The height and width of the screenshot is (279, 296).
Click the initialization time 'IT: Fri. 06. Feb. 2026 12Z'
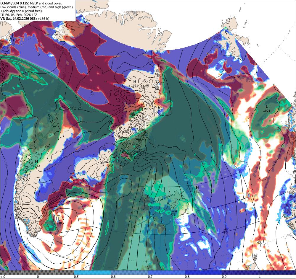19,15
